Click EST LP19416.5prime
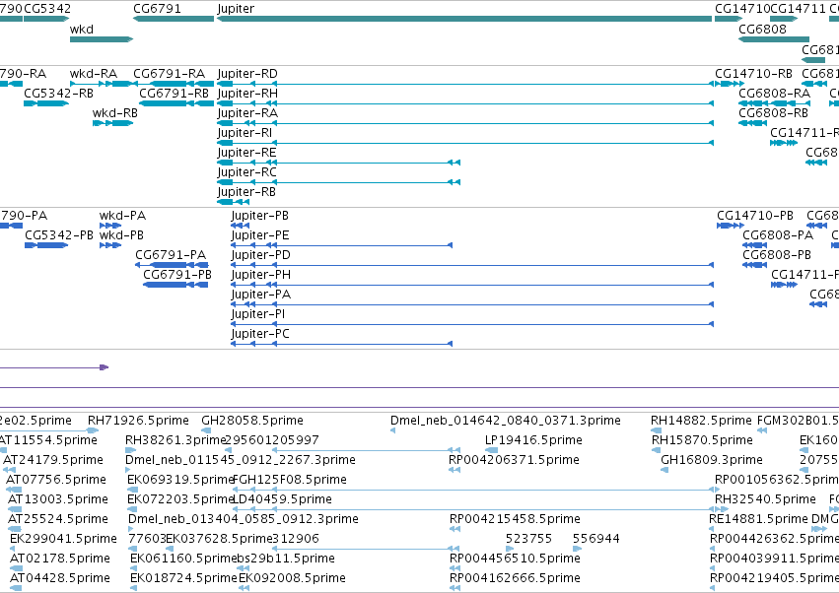839x593 pixels. click(x=491, y=450)
